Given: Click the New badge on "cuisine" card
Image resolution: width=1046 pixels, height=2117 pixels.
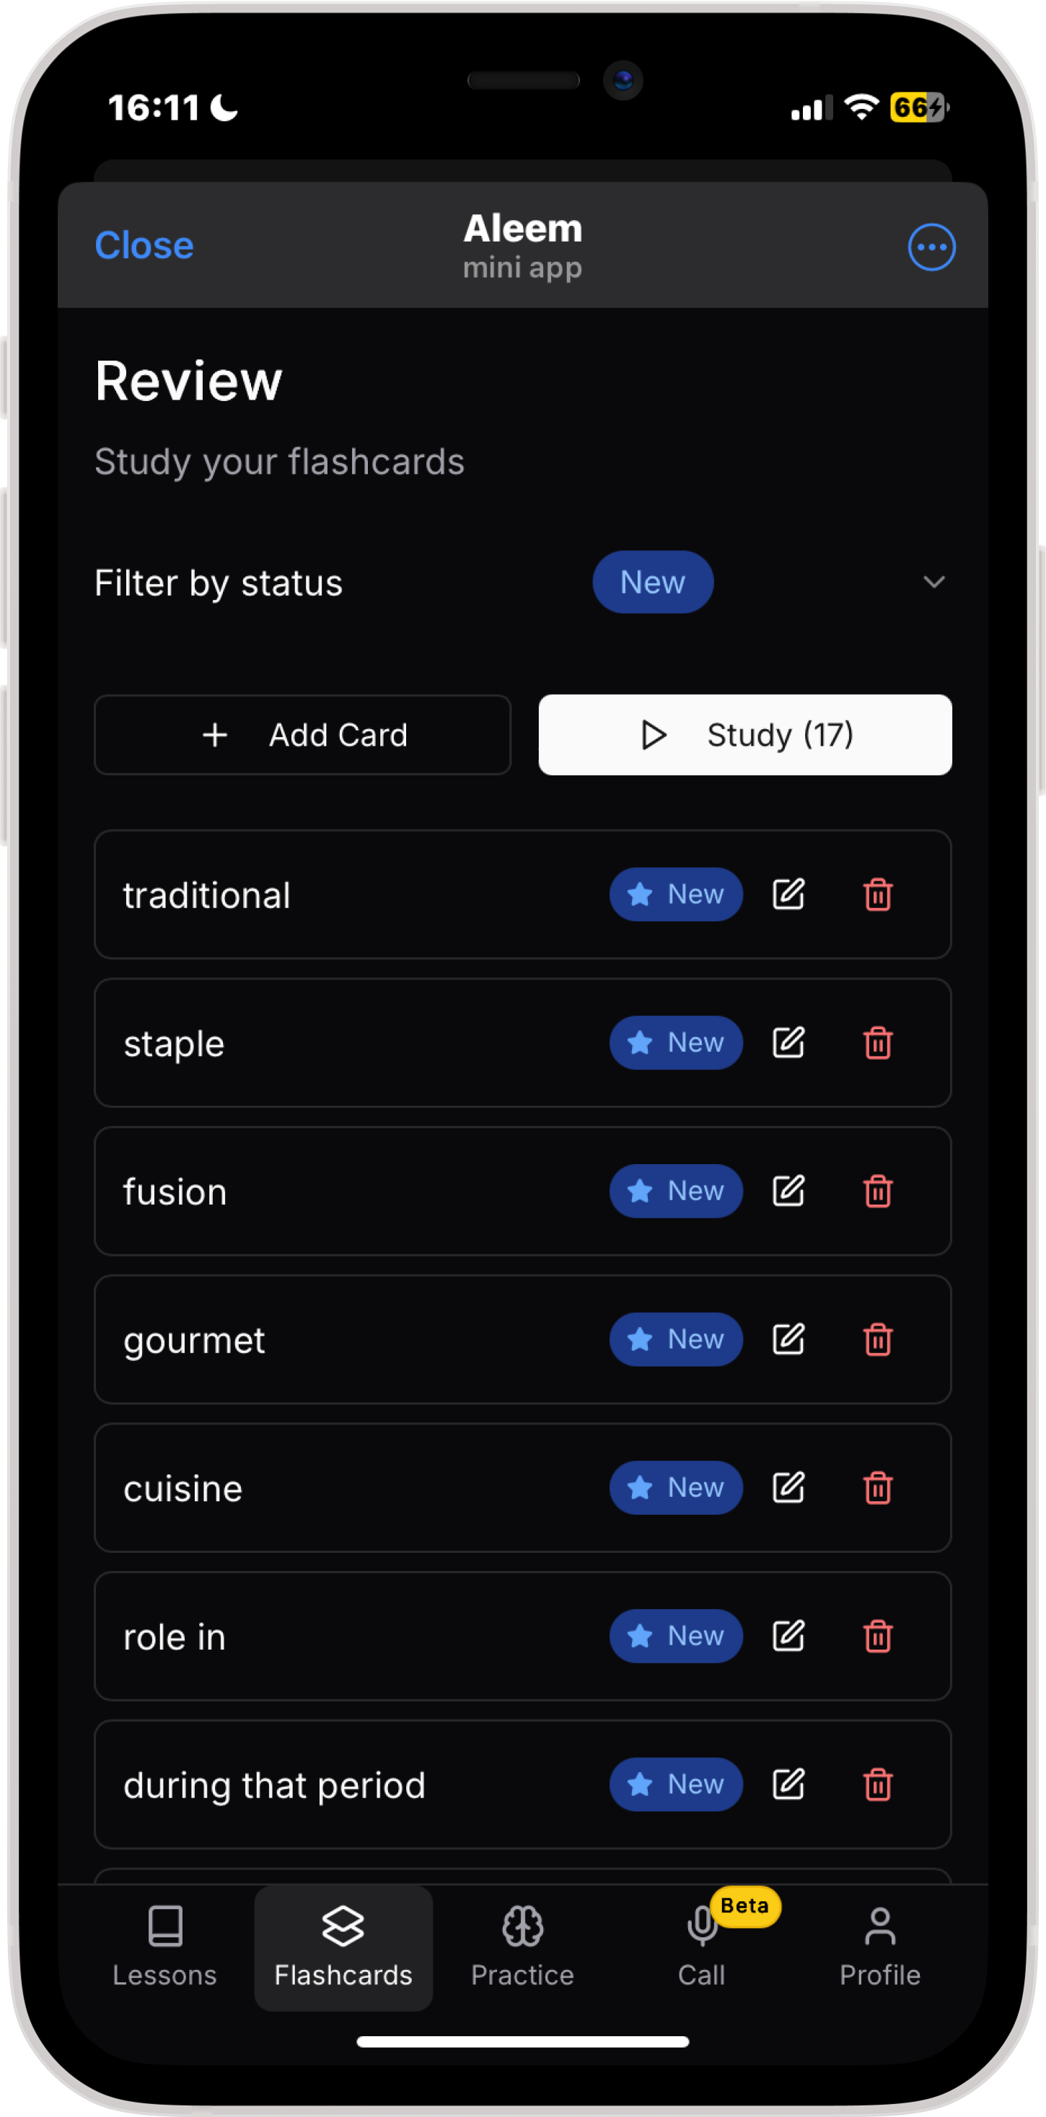Looking at the screenshot, I should coord(675,1487).
